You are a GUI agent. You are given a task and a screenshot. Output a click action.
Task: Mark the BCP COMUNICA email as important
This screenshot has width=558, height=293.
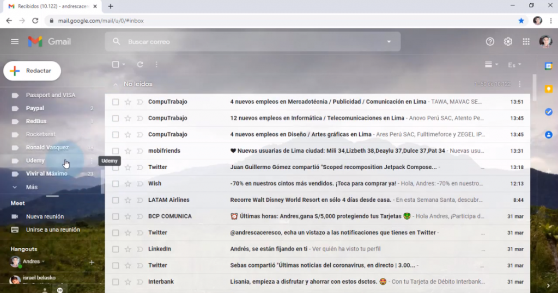tap(140, 216)
